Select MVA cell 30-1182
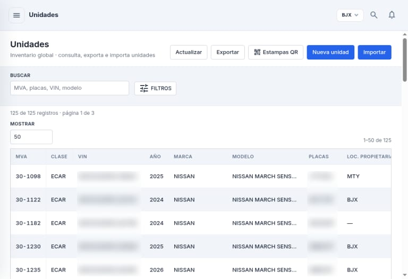This screenshot has width=408, height=279. pos(28,223)
